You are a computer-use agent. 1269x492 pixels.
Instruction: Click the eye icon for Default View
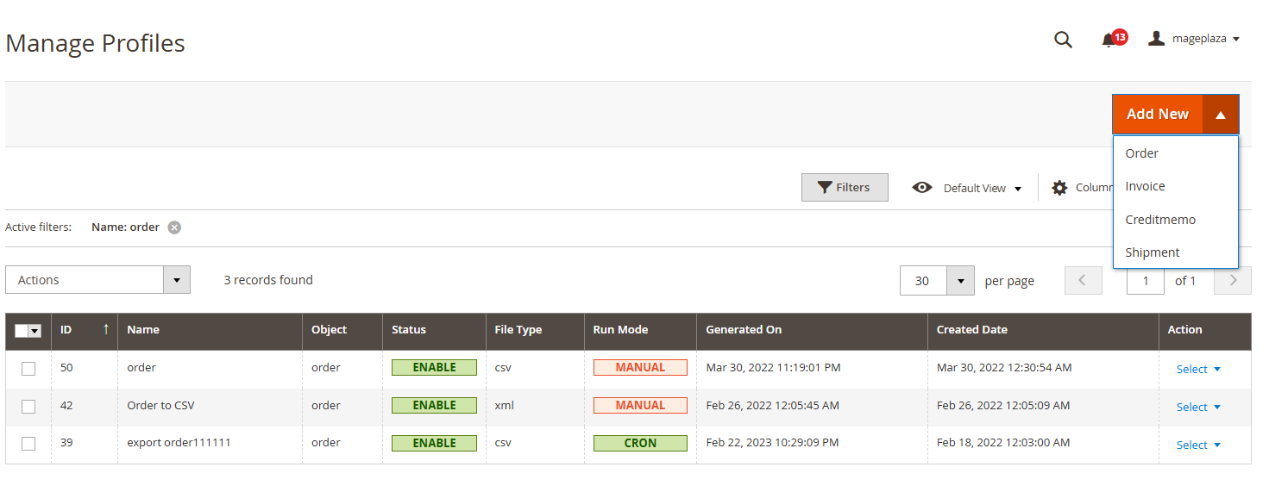[922, 188]
